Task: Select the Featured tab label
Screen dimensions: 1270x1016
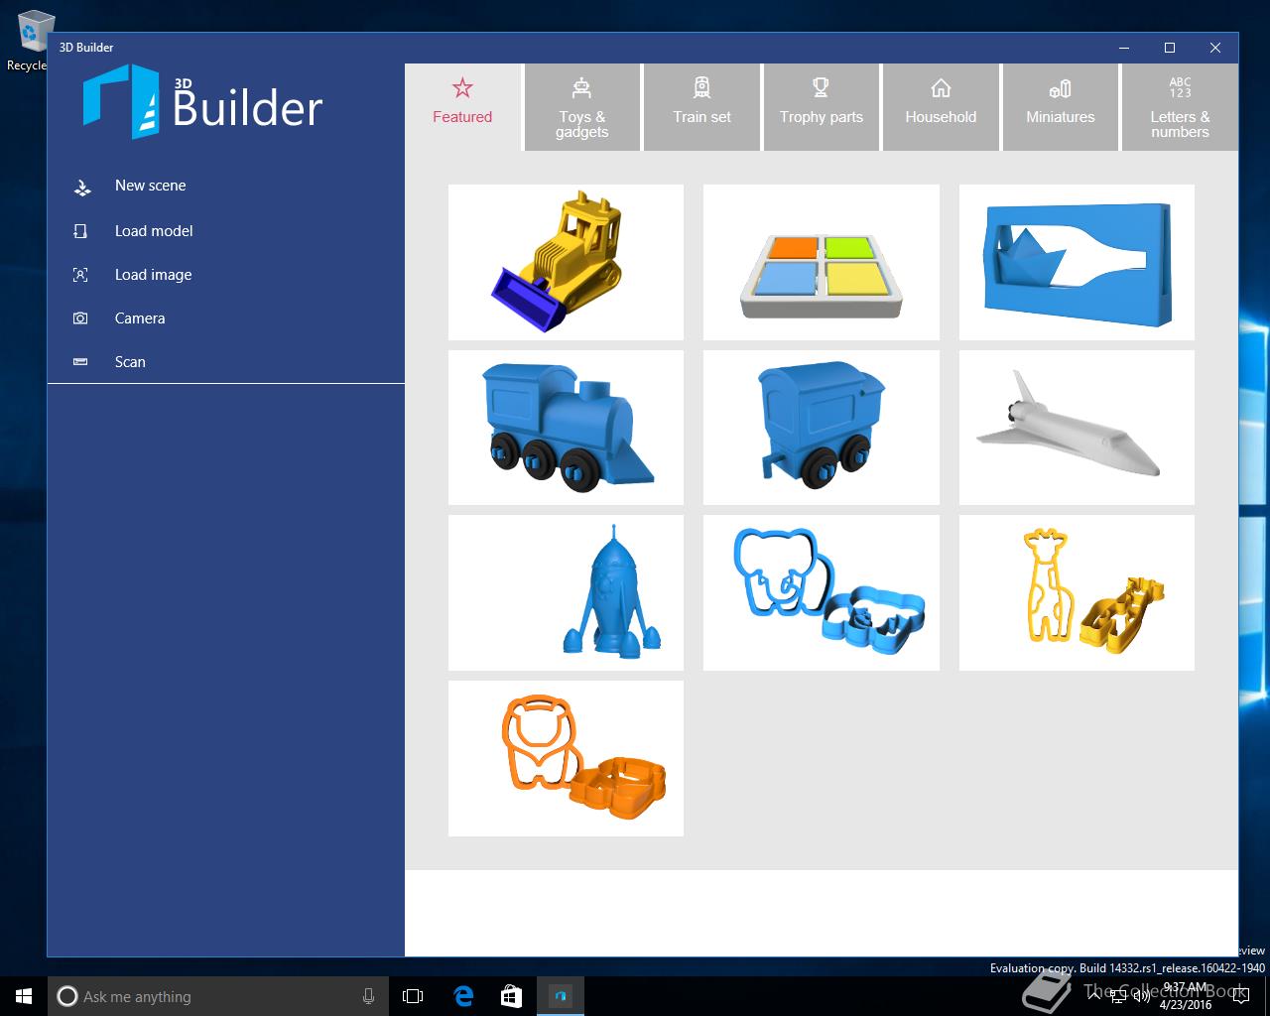Action: (462, 117)
